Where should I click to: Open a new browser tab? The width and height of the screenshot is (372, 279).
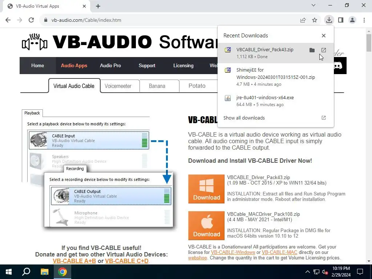pyautogui.click(x=98, y=6)
